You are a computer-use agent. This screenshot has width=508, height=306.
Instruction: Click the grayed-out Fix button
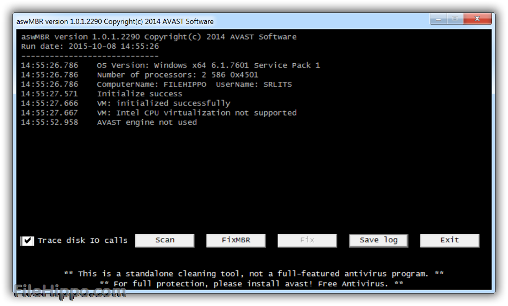click(307, 241)
